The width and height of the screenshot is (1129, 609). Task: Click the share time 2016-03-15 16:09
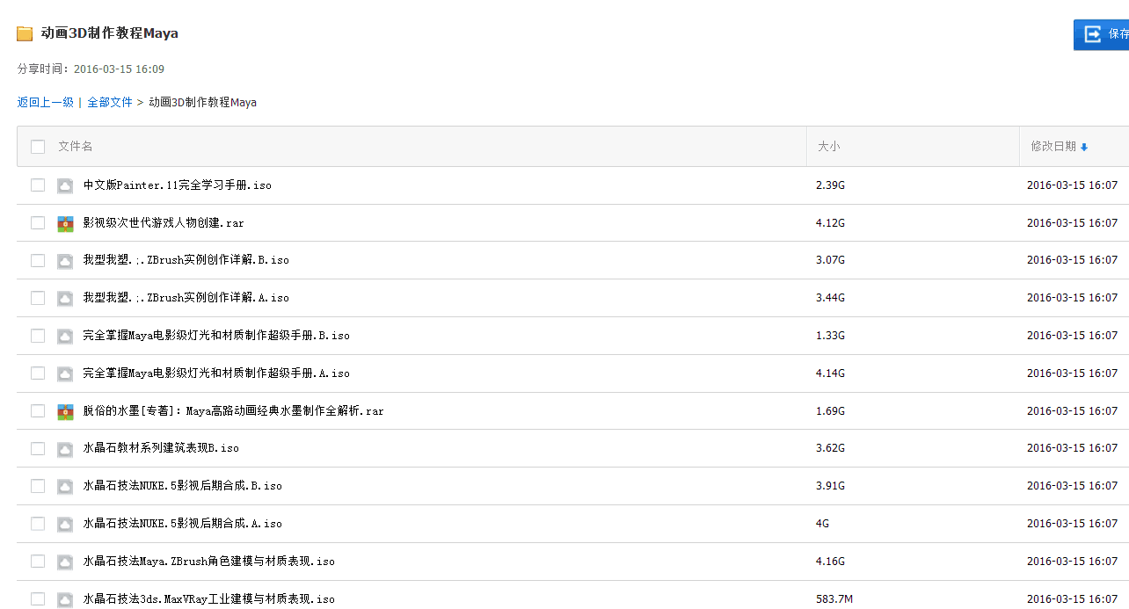(x=119, y=69)
